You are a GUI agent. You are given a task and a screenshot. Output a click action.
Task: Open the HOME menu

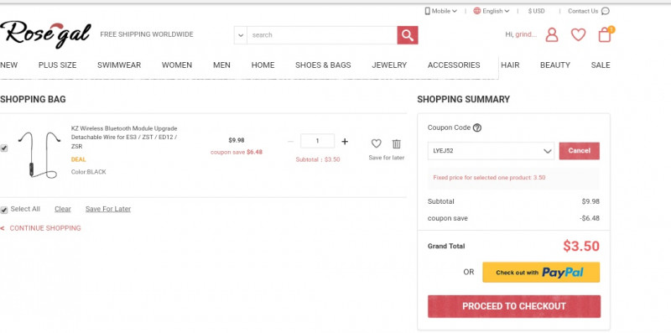[x=263, y=65]
